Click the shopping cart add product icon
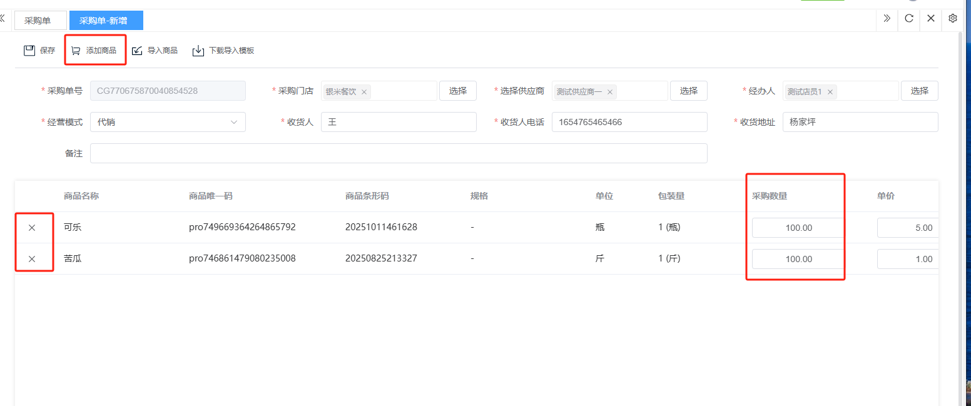The height and width of the screenshot is (406, 971). (x=76, y=51)
